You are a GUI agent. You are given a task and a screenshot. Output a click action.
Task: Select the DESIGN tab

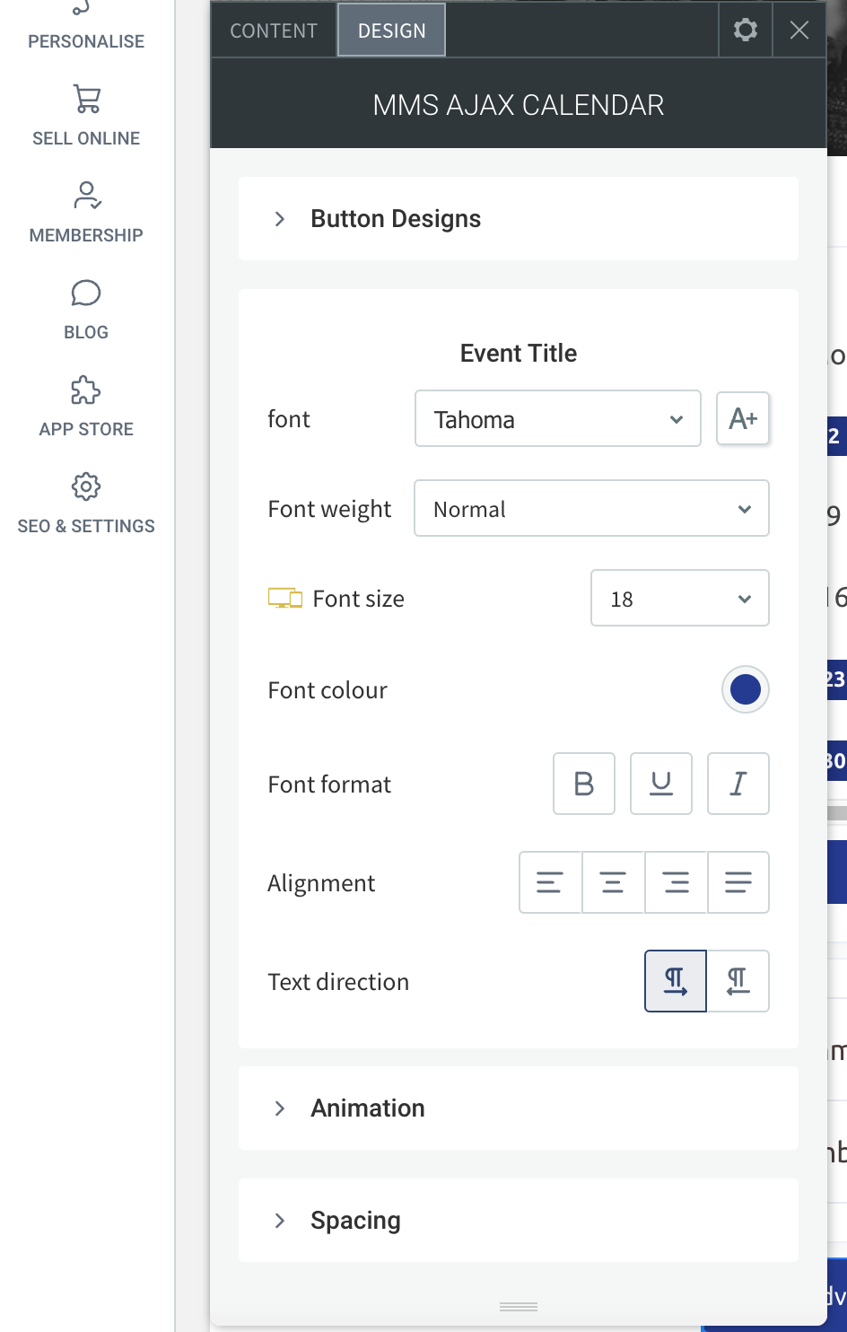[391, 30]
